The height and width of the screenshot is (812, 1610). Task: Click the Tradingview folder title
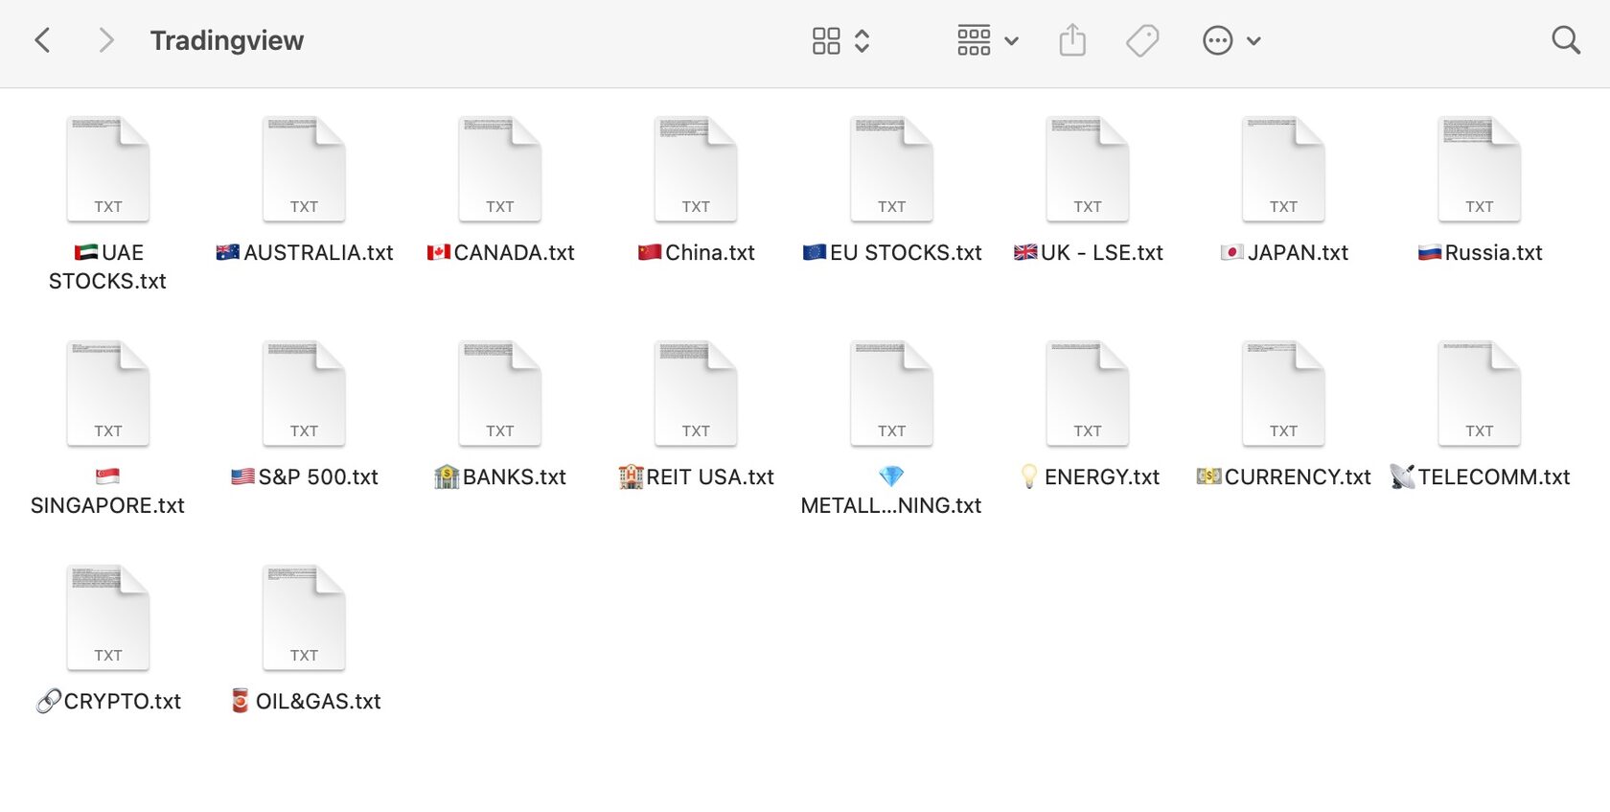(x=227, y=40)
